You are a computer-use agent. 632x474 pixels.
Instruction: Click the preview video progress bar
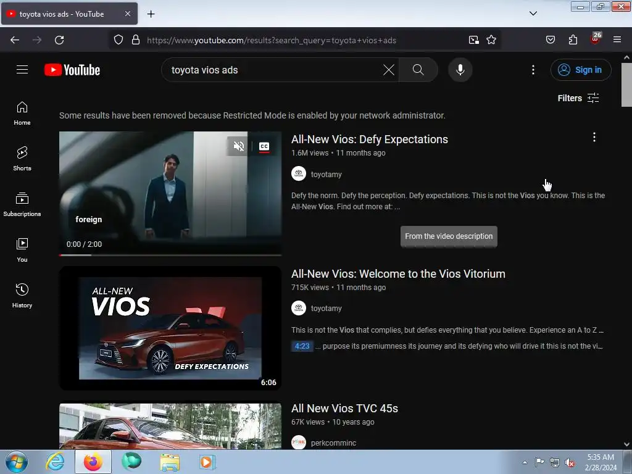170,255
